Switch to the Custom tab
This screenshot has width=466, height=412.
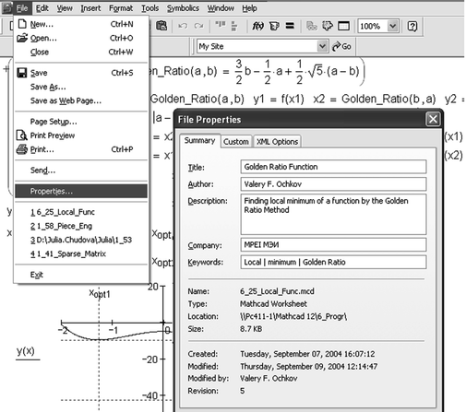pyautogui.click(x=236, y=142)
